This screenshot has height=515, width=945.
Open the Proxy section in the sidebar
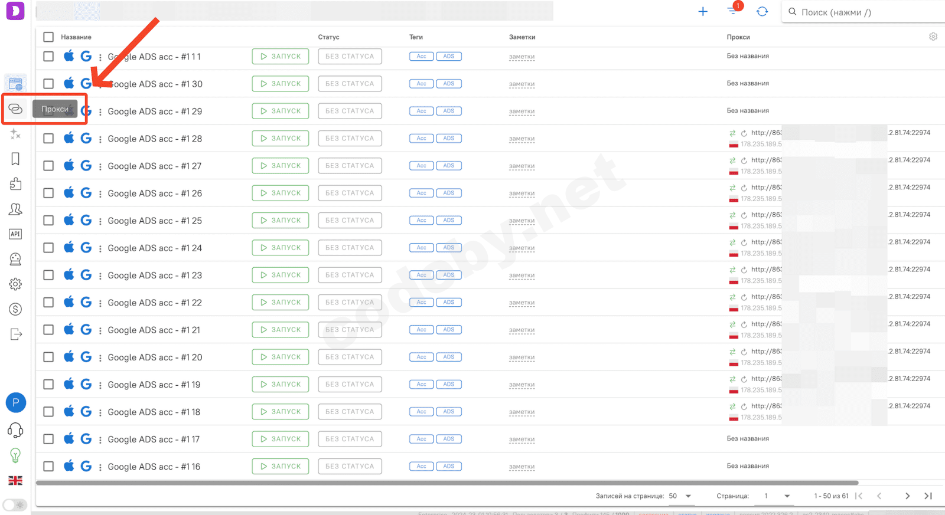[15, 109]
